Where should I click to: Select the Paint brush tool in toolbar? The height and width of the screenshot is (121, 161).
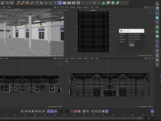click(x=32, y=3)
